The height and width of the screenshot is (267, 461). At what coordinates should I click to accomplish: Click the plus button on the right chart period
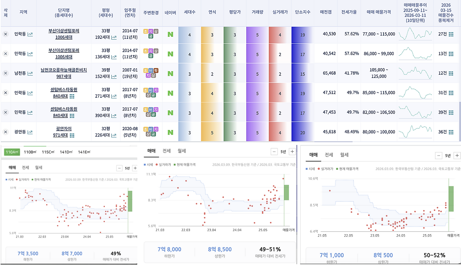[x=457, y=155]
